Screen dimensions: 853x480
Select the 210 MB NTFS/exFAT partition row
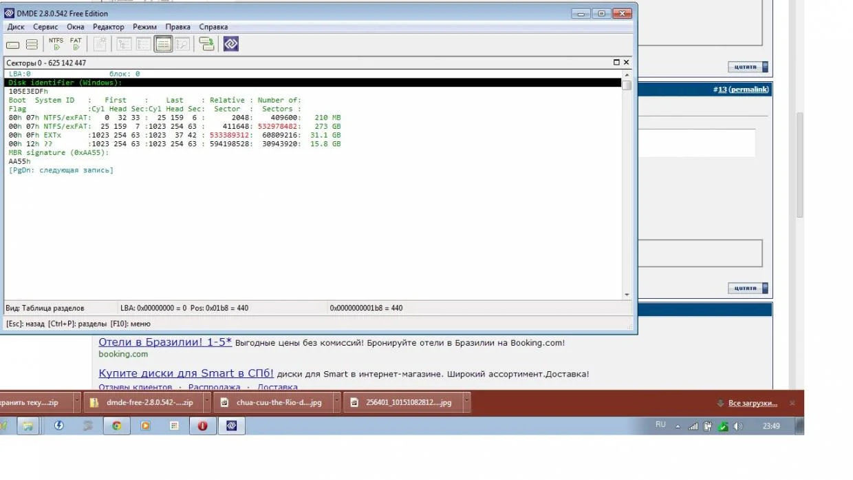click(x=175, y=118)
